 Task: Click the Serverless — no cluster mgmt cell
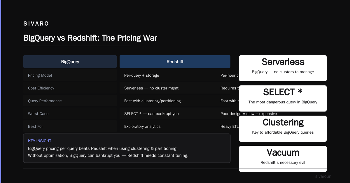click(151, 88)
